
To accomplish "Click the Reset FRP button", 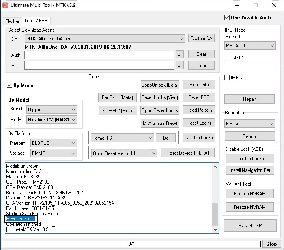I will 199,97.
